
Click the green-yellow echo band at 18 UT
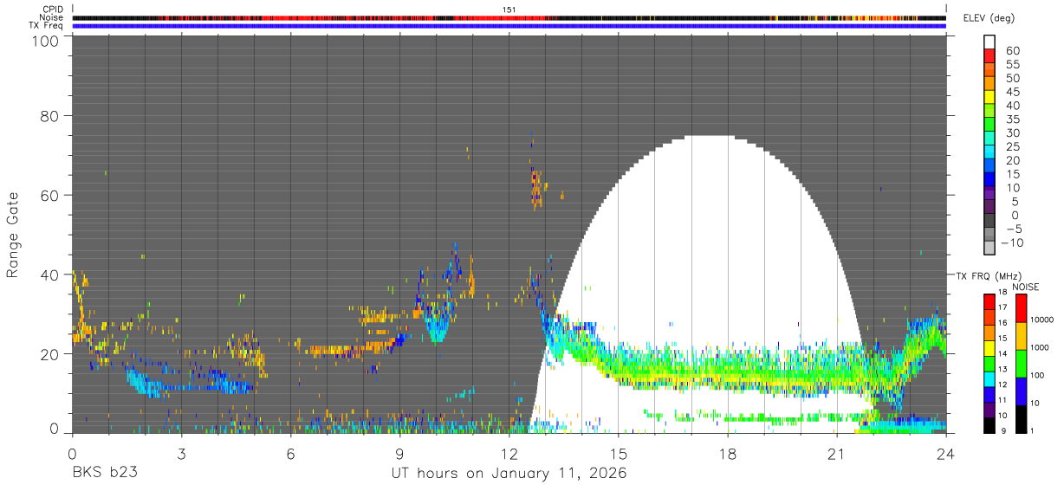tap(728, 371)
